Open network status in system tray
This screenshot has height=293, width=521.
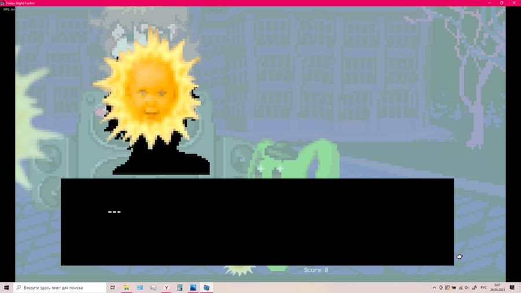click(x=461, y=288)
